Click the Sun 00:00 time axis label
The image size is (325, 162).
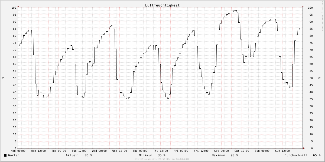point(262,151)
